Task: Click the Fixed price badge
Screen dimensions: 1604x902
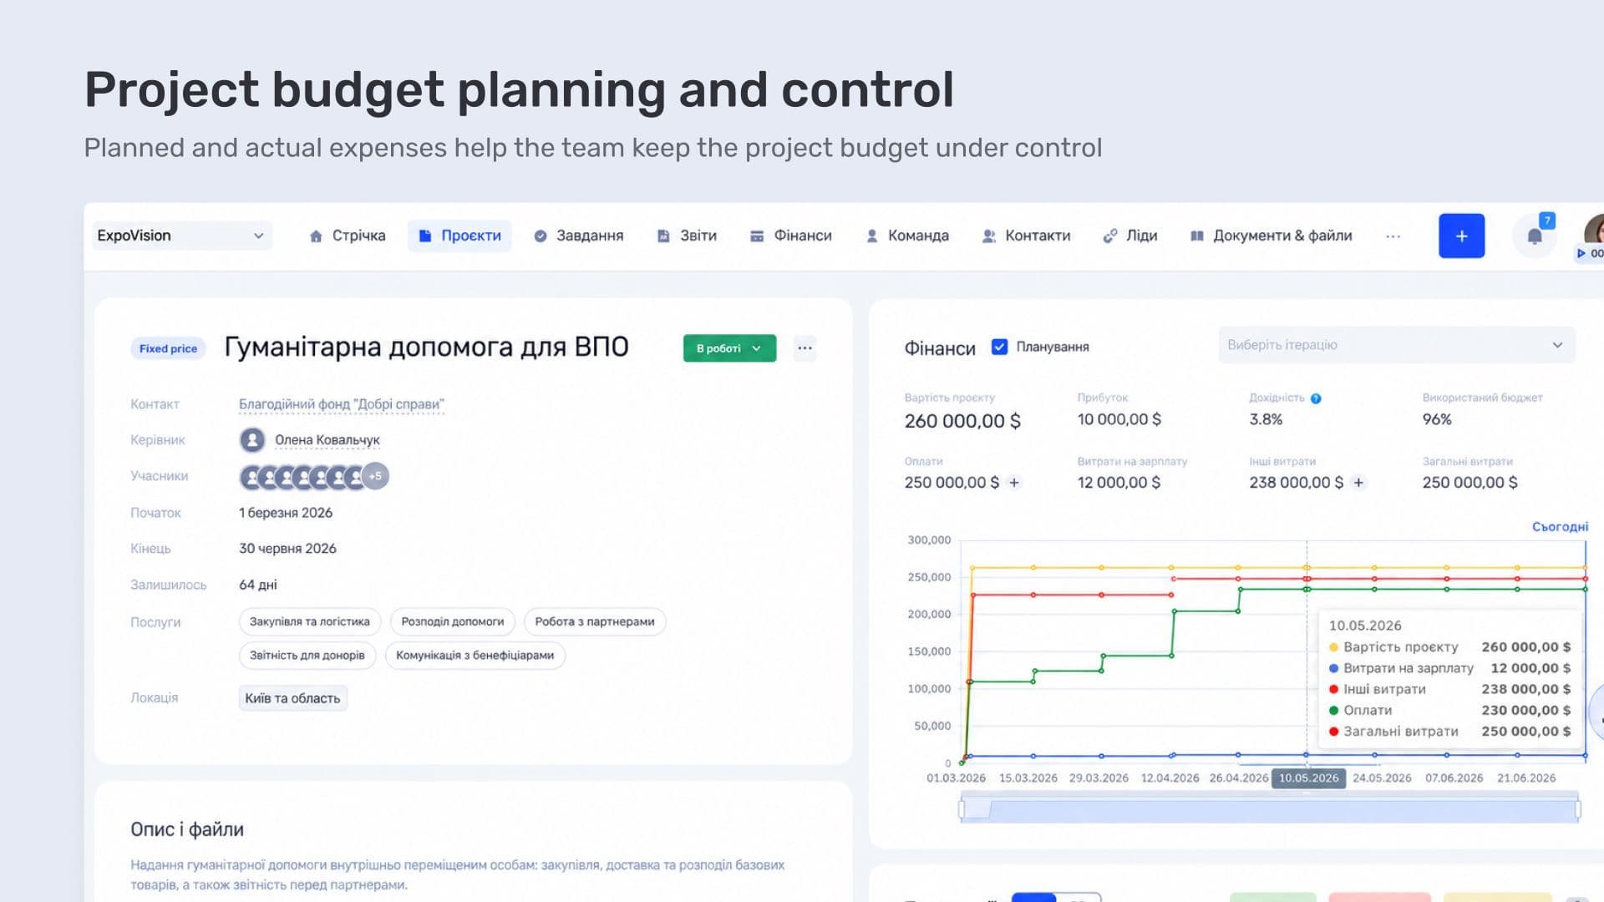Action: pos(168,348)
